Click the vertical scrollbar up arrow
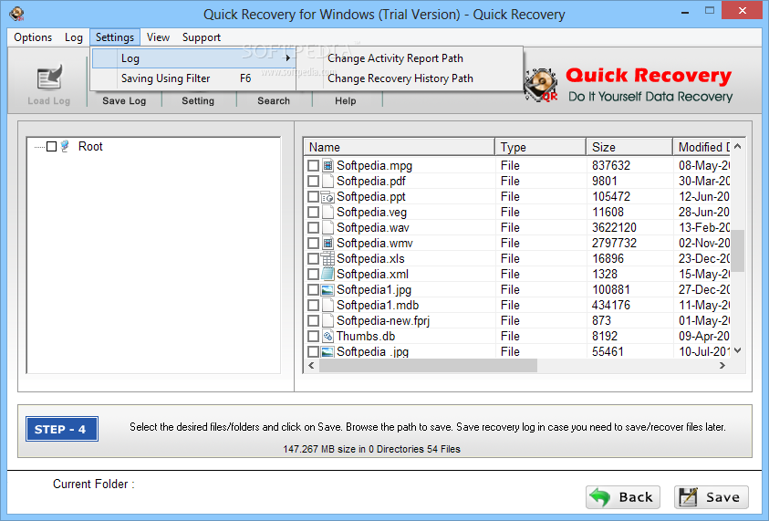 738,146
